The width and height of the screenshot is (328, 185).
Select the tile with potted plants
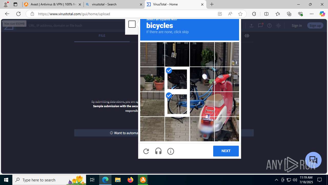click(x=152, y=79)
